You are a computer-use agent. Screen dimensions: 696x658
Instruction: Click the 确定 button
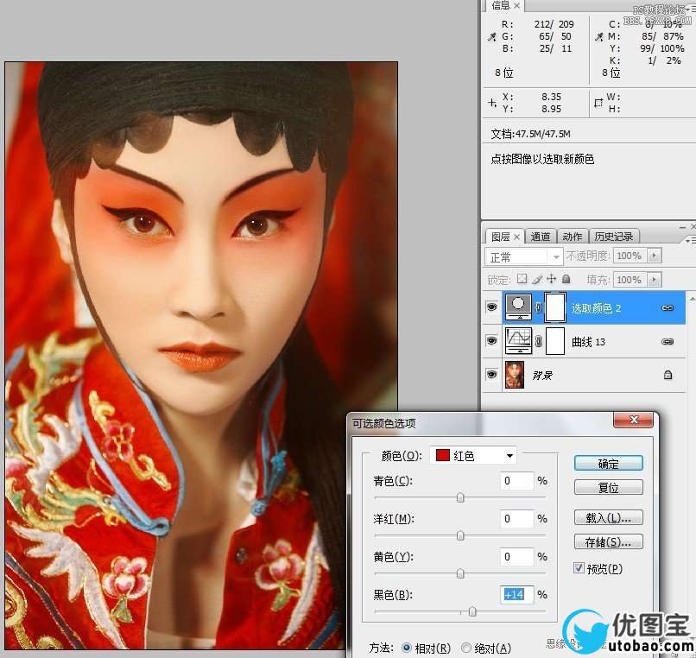pyautogui.click(x=608, y=464)
